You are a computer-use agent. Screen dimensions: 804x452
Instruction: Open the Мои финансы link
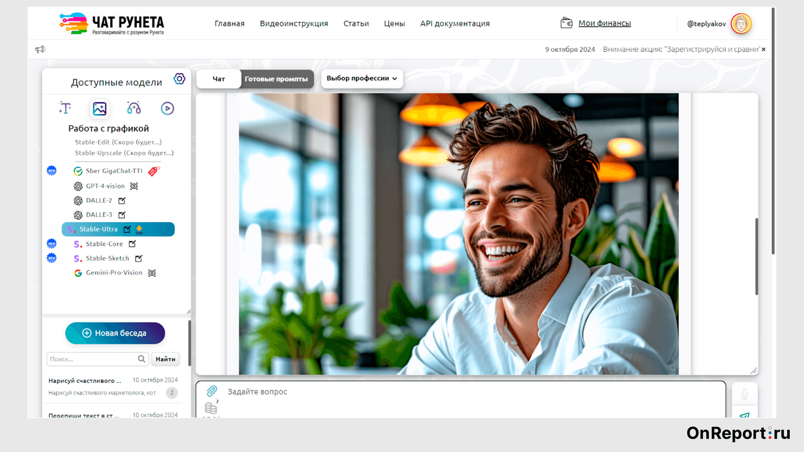click(x=605, y=23)
